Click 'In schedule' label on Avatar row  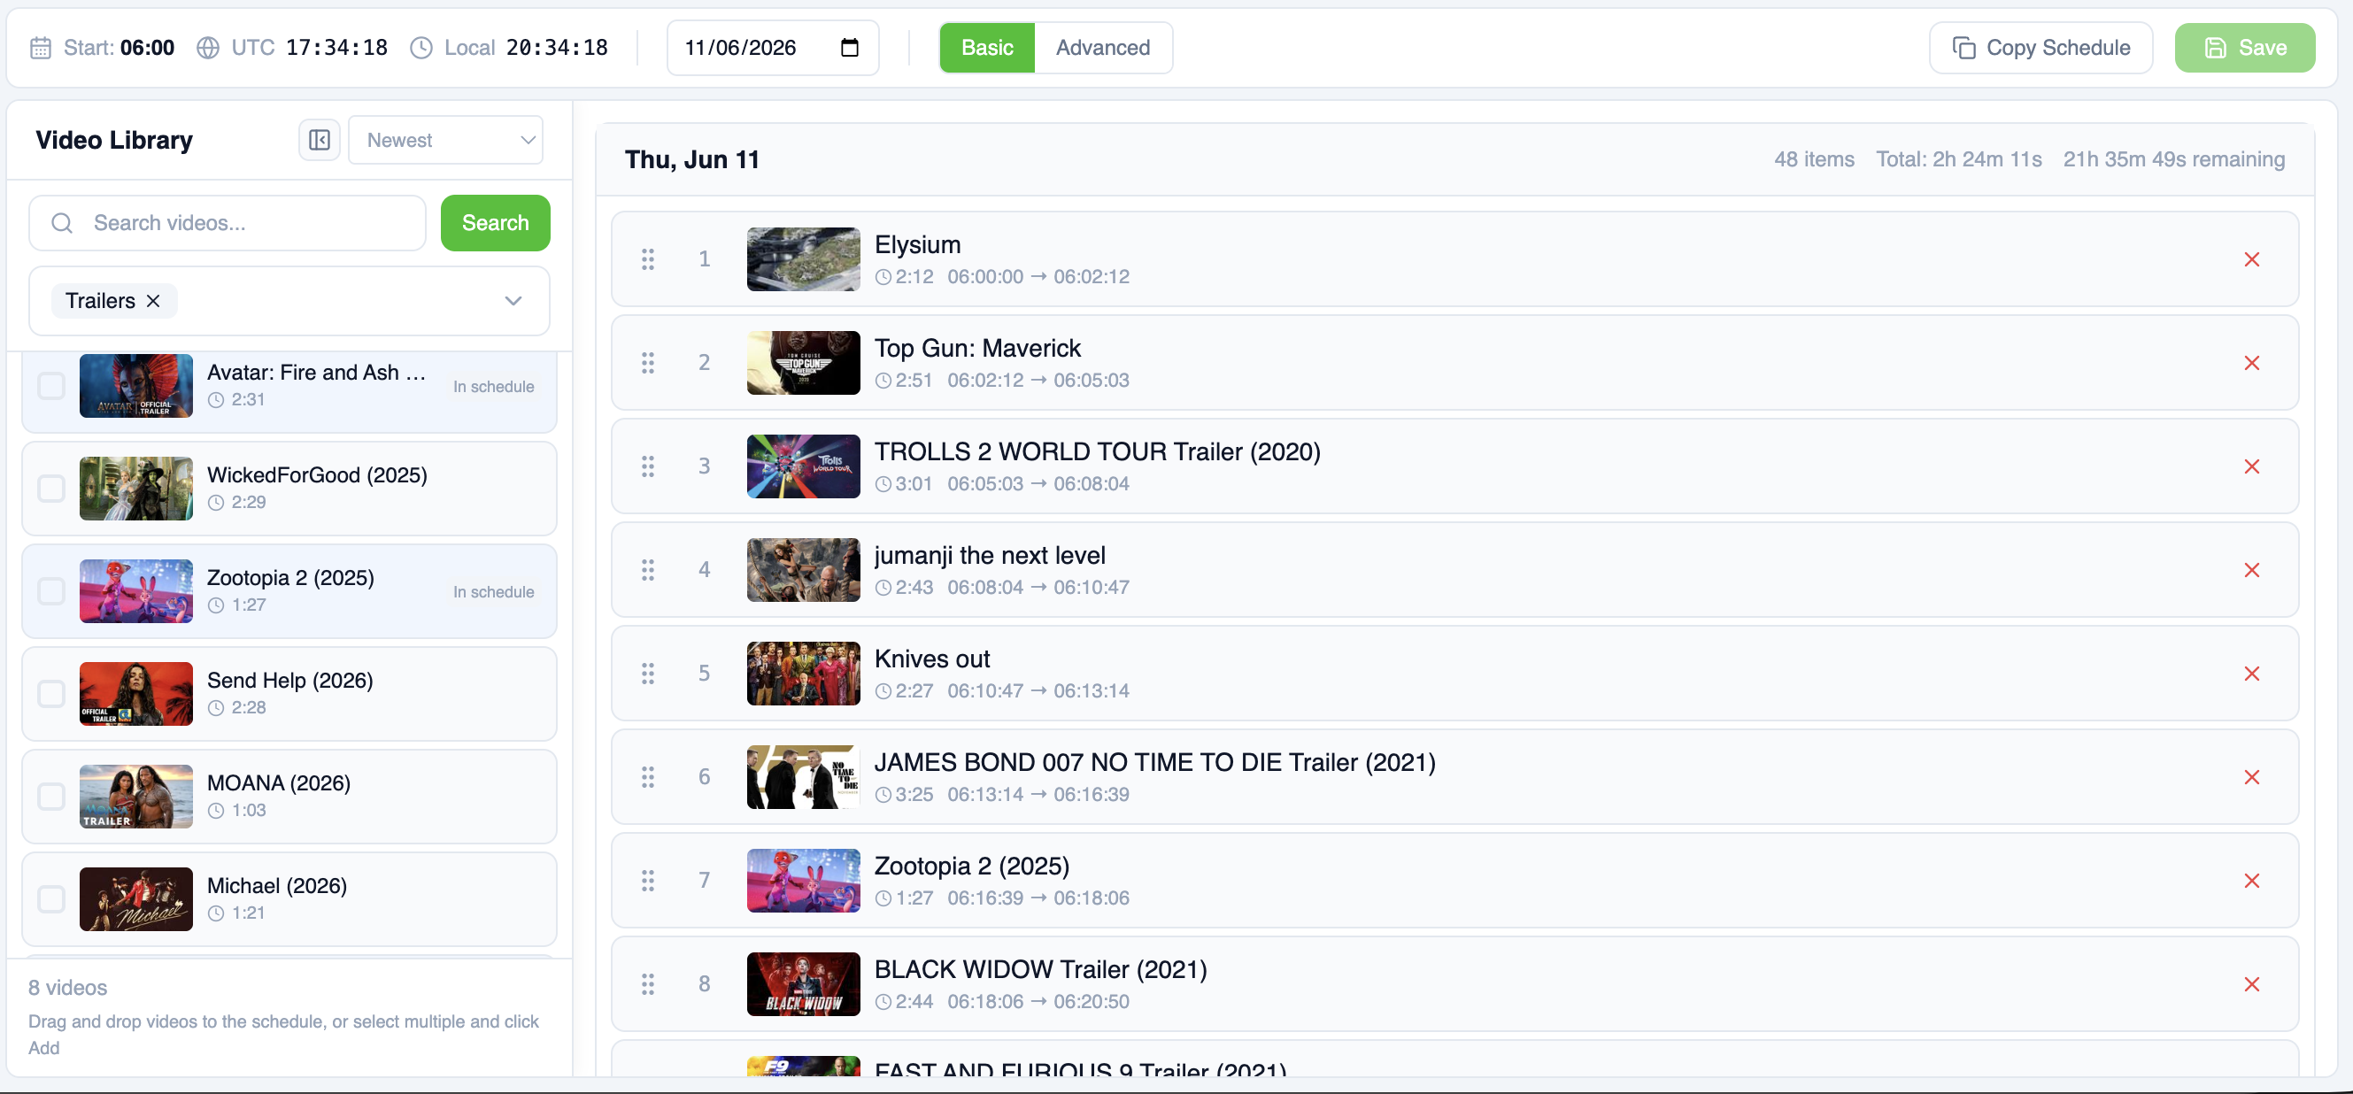(493, 386)
